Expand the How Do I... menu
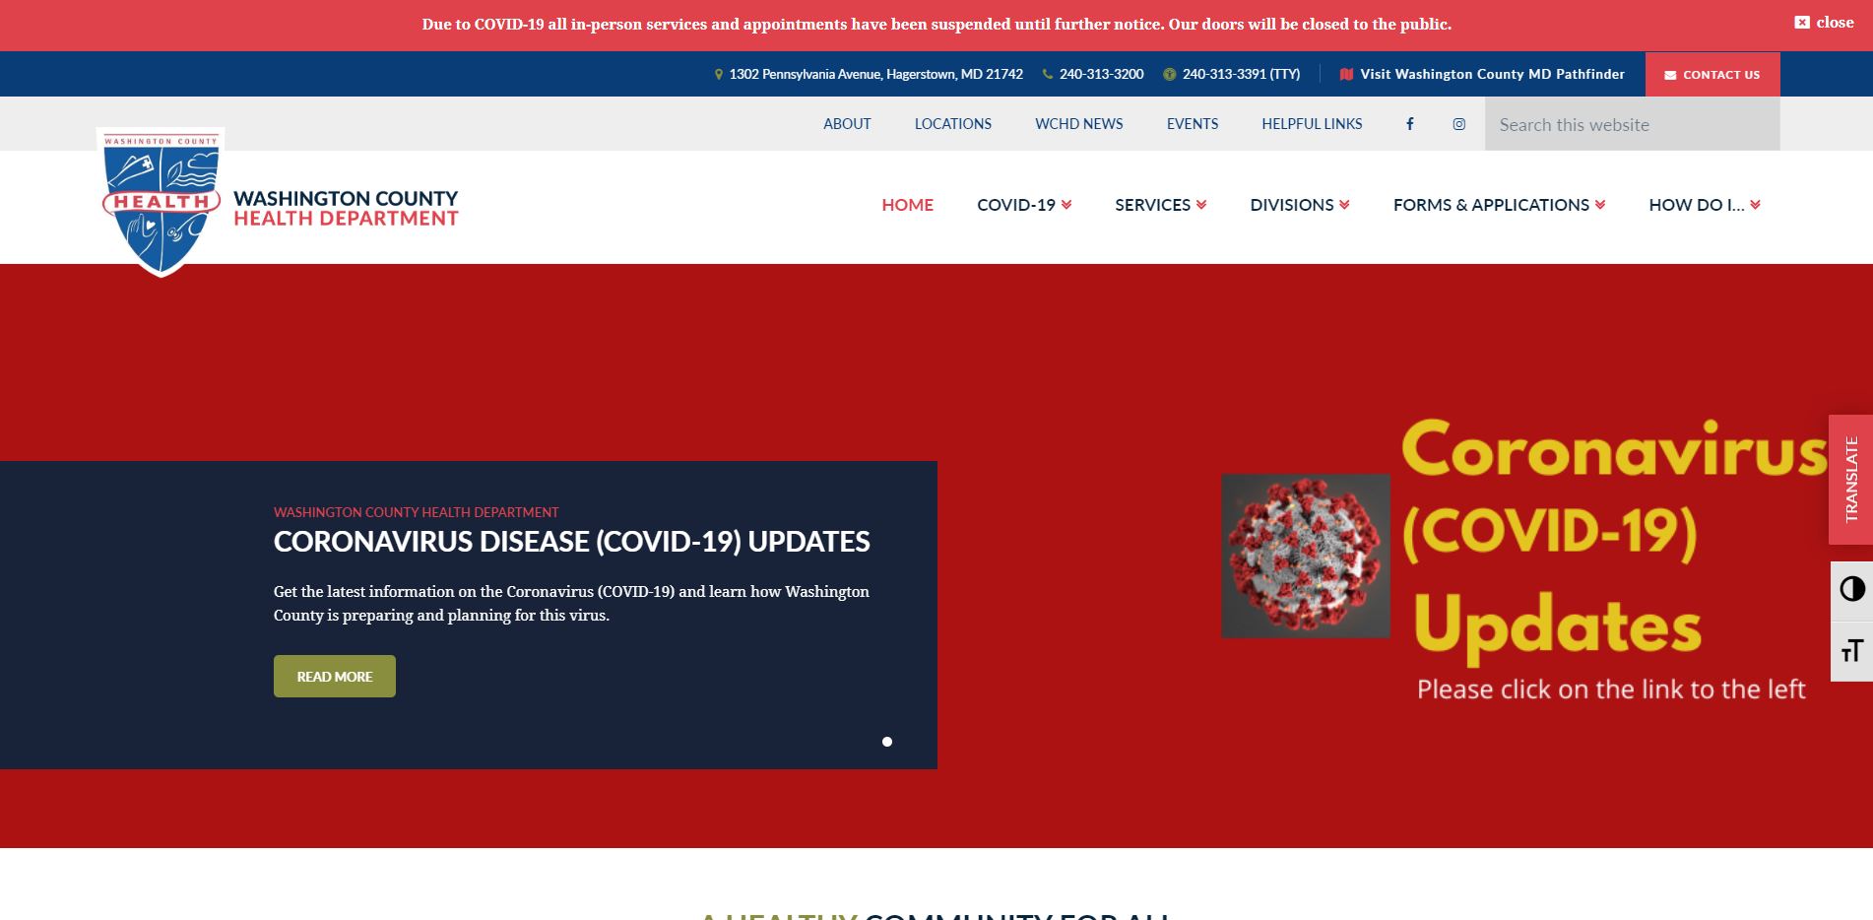This screenshot has width=1873, height=920. click(x=1705, y=205)
